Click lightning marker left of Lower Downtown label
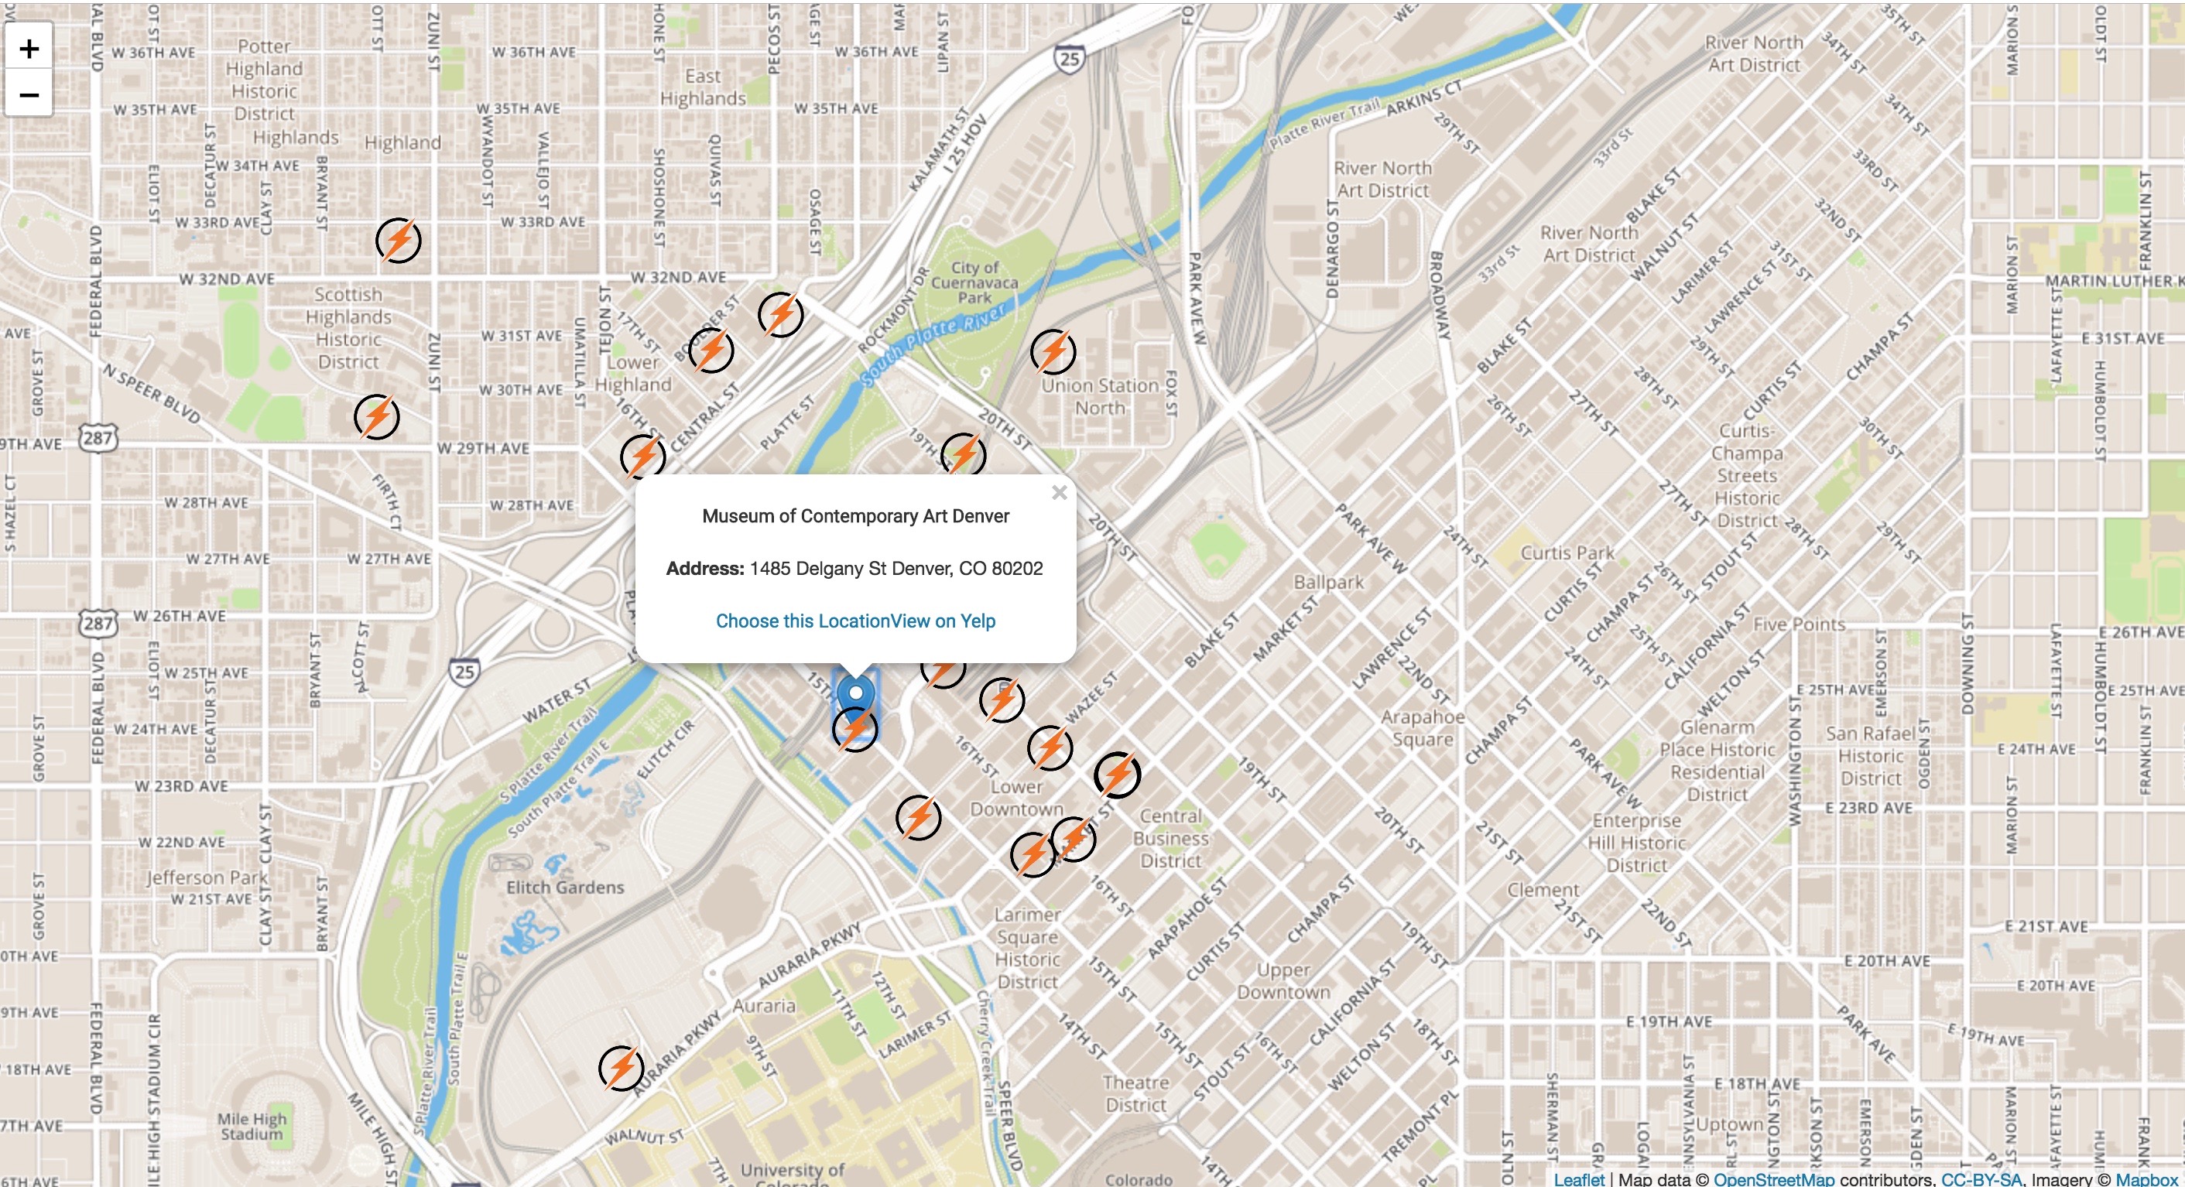The height and width of the screenshot is (1187, 2185). click(919, 817)
